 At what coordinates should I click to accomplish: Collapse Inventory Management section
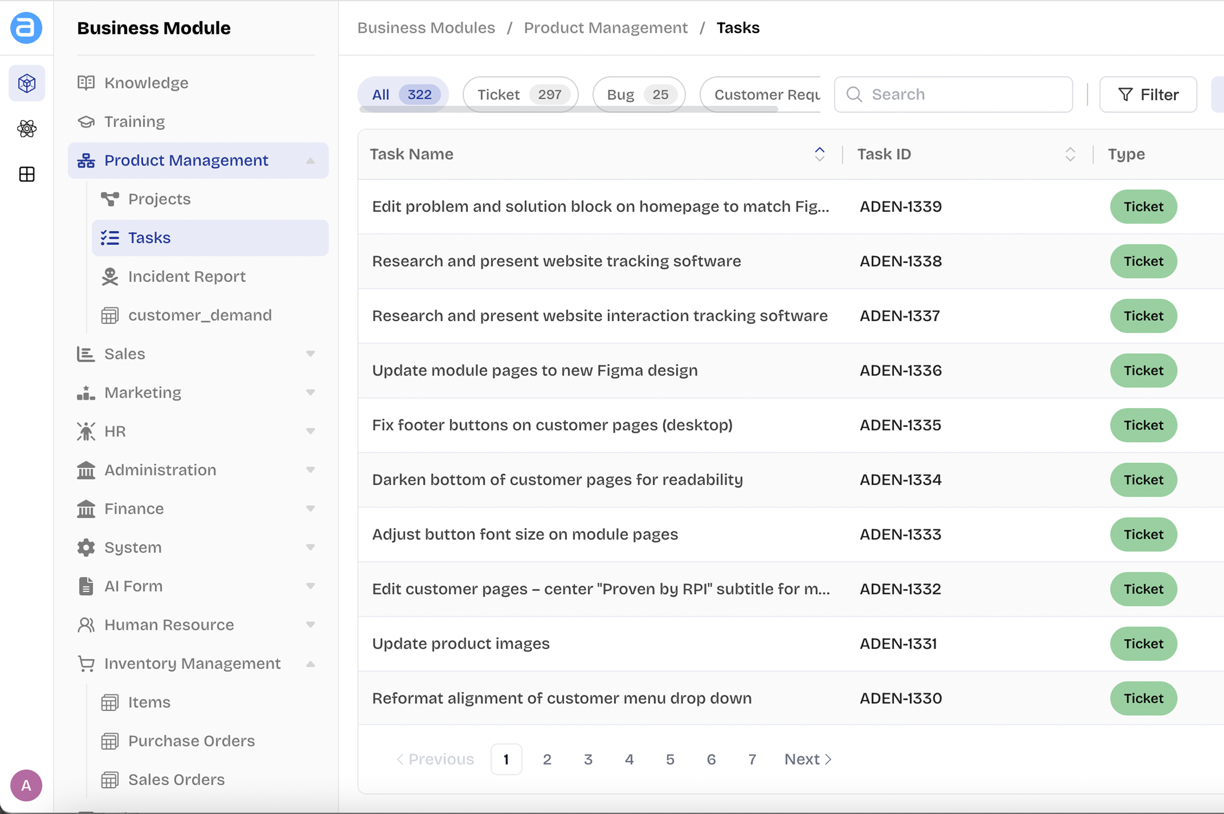[310, 664]
